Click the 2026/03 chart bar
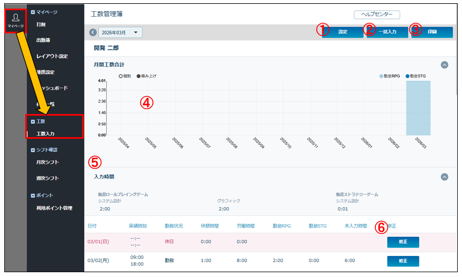The height and width of the screenshot is (277, 462). (418, 108)
